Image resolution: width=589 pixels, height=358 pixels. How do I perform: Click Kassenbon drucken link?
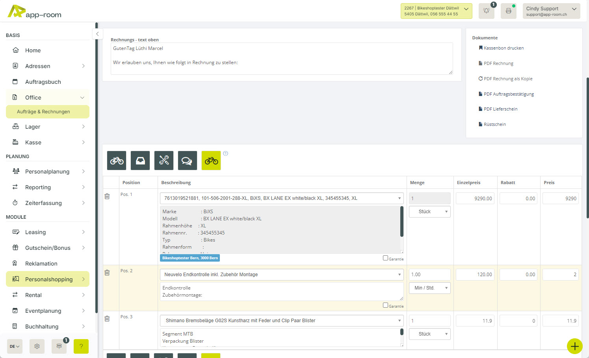click(504, 48)
